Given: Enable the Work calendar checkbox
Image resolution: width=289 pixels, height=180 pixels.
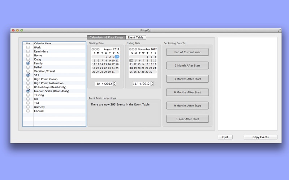Looking at the screenshot, I should pos(28,48).
